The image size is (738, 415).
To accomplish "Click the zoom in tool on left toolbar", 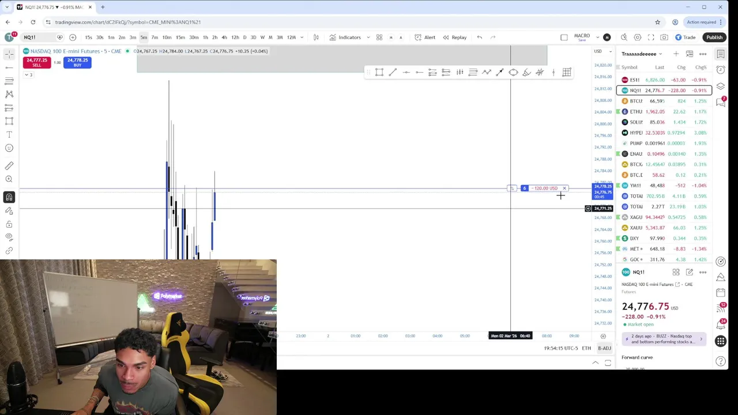I will pos(9,179).
